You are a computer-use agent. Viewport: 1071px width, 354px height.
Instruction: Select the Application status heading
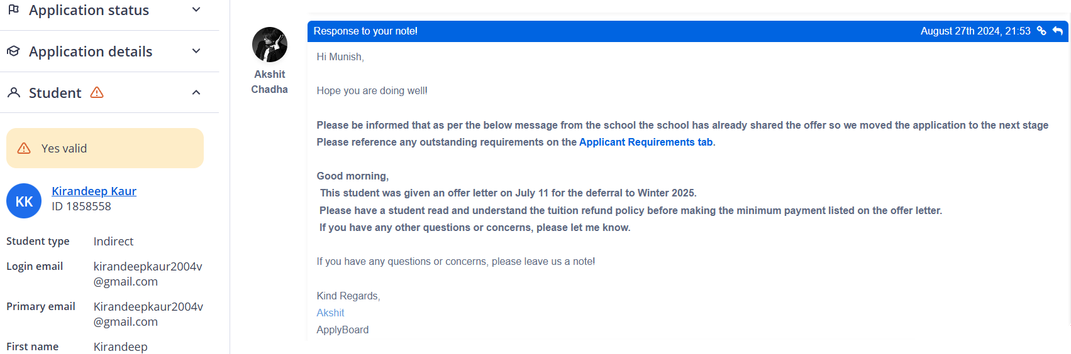pyautogui.click(x=89, y=10)
